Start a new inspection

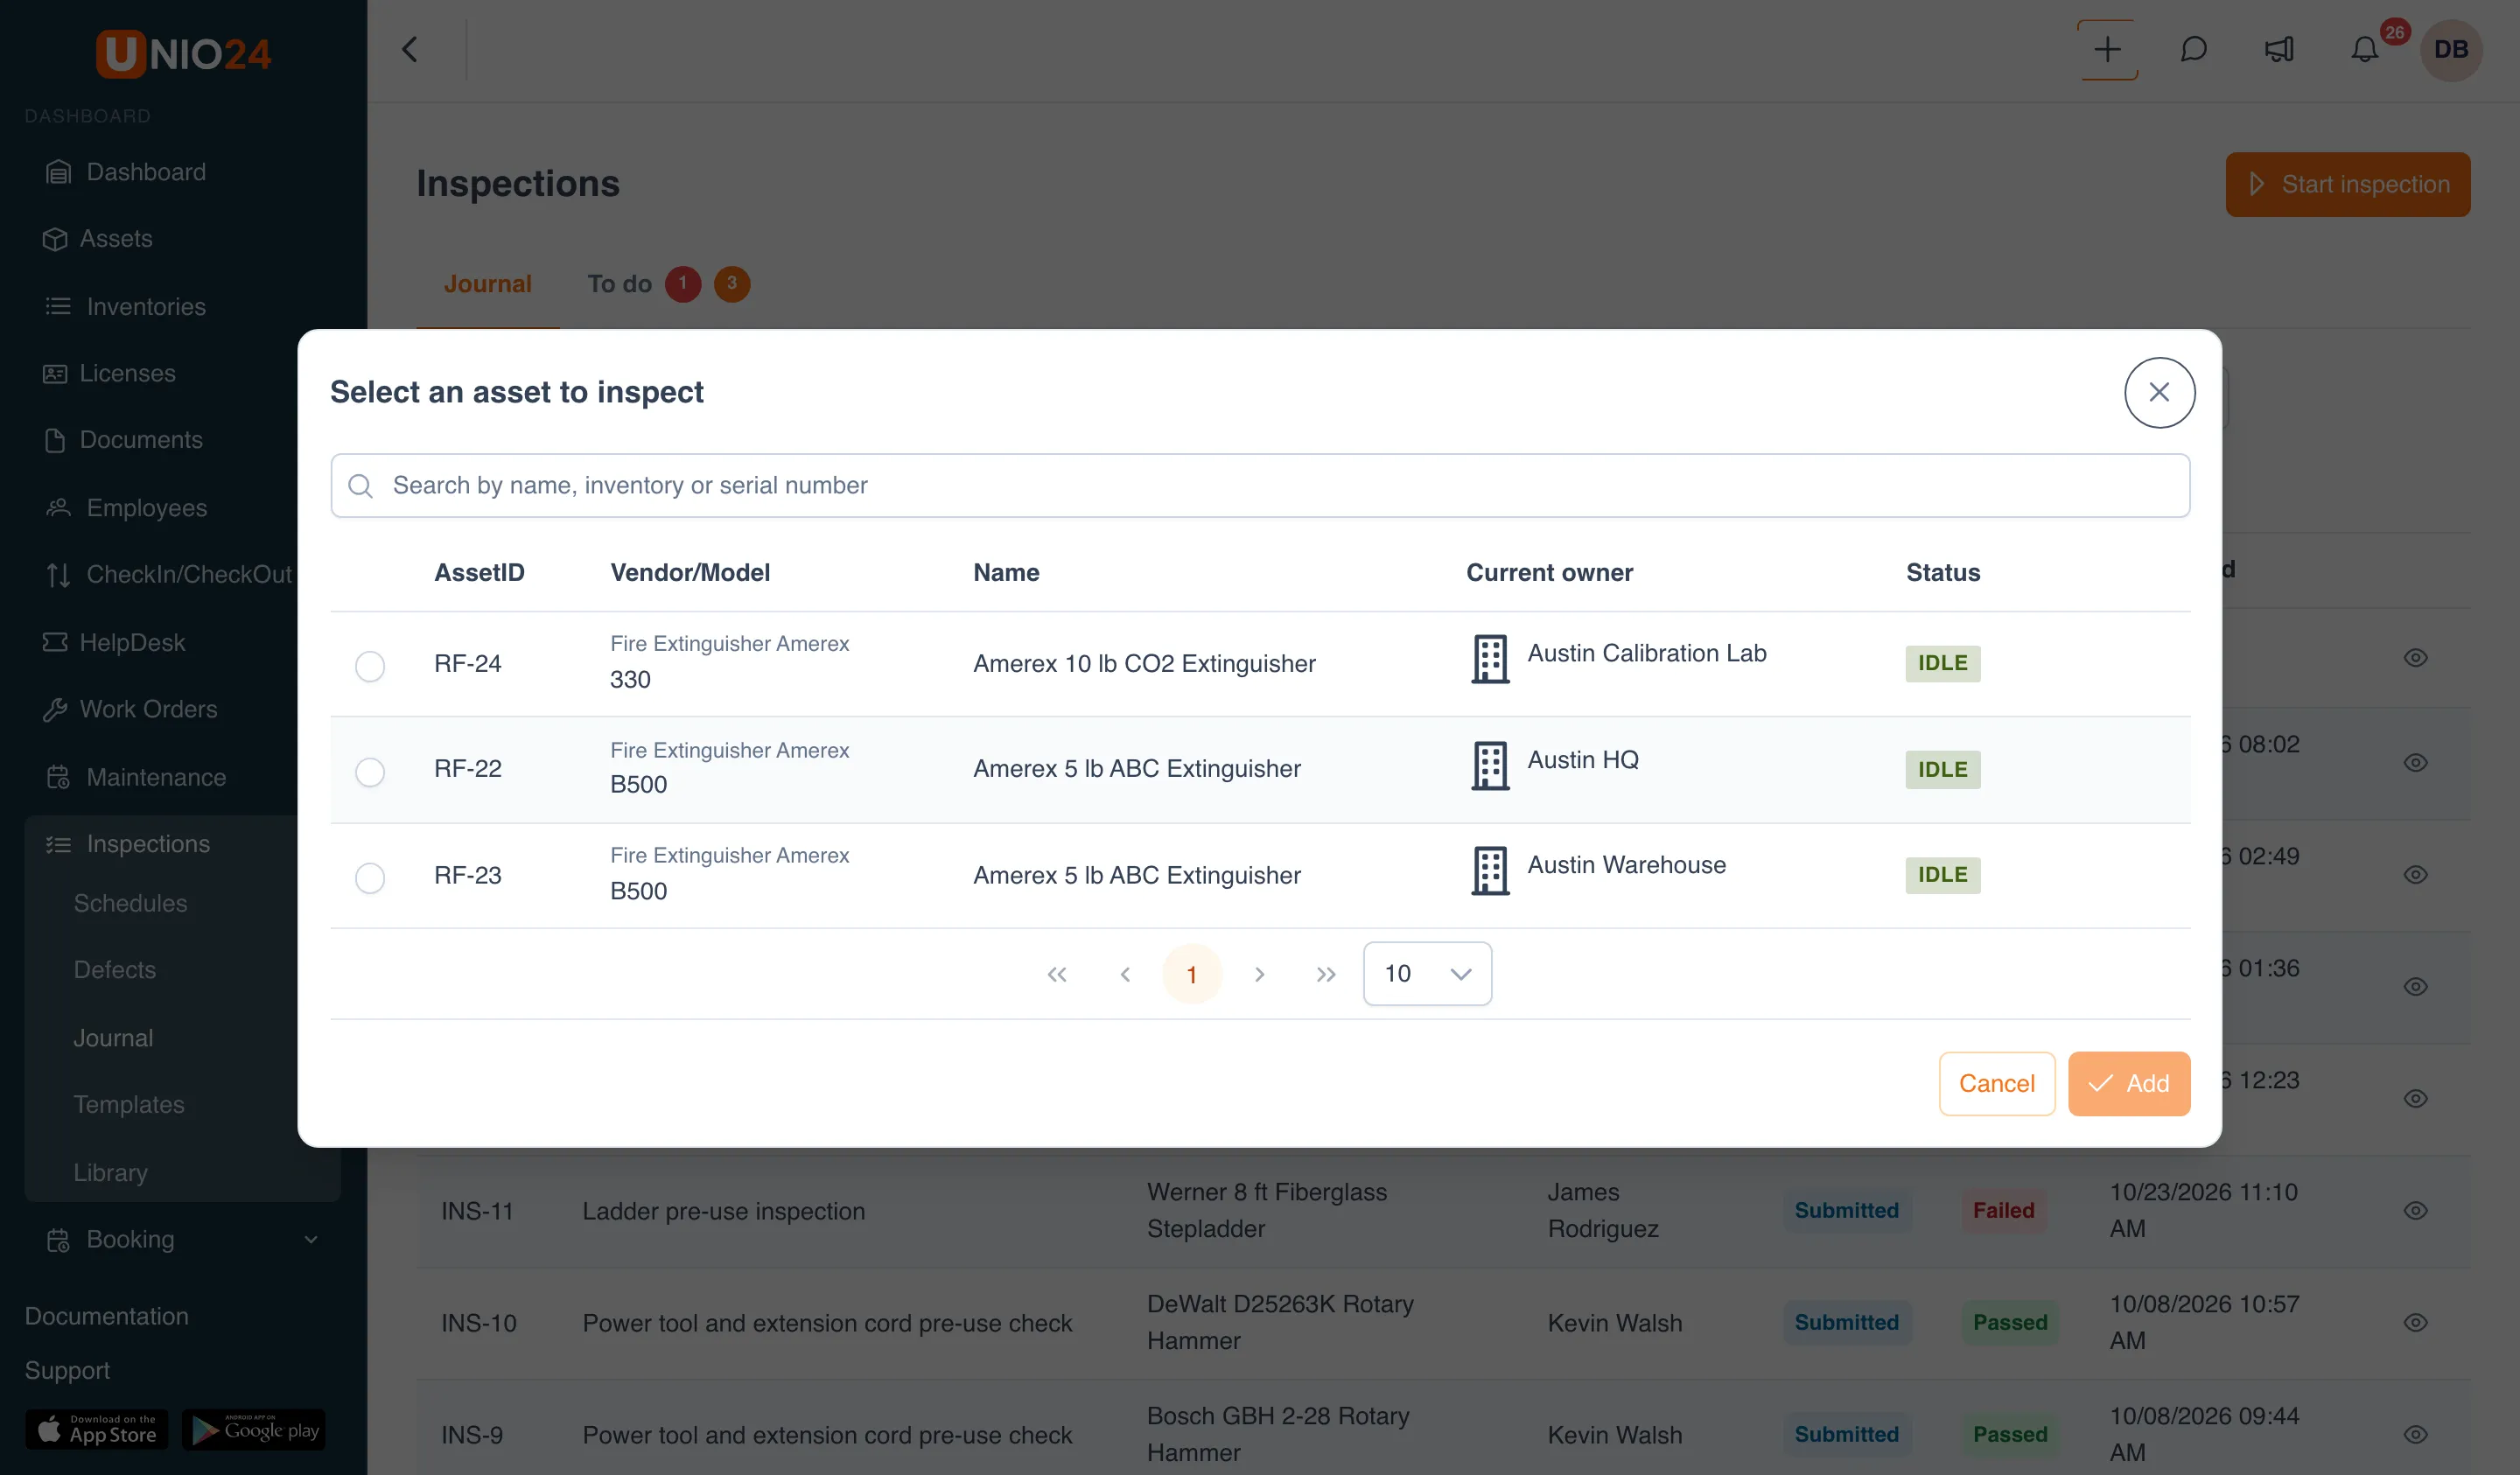coord(2347,184)
